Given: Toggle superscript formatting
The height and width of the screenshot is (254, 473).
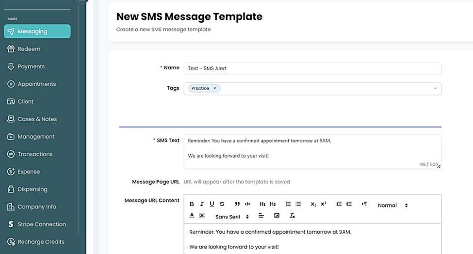Looking at the screenshot, I should [x=324, y=205].
